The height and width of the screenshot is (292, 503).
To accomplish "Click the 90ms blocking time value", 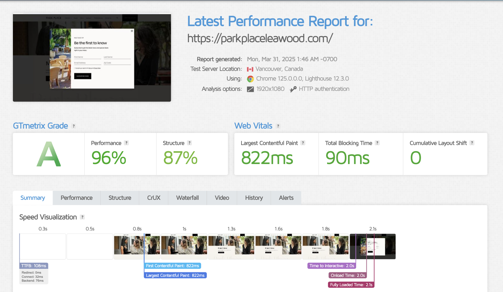I will click(348, 158).
